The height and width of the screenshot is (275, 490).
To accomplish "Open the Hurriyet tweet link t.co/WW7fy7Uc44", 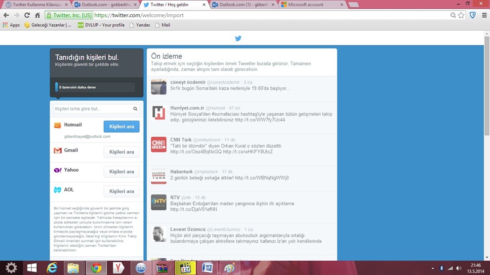I will [x=260, y=119].
